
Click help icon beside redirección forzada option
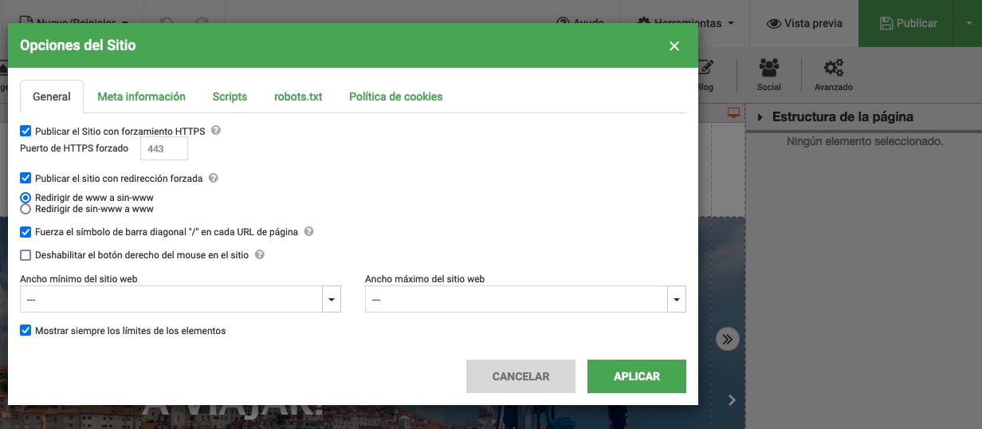pyautogui.click(x=213, y=179)
